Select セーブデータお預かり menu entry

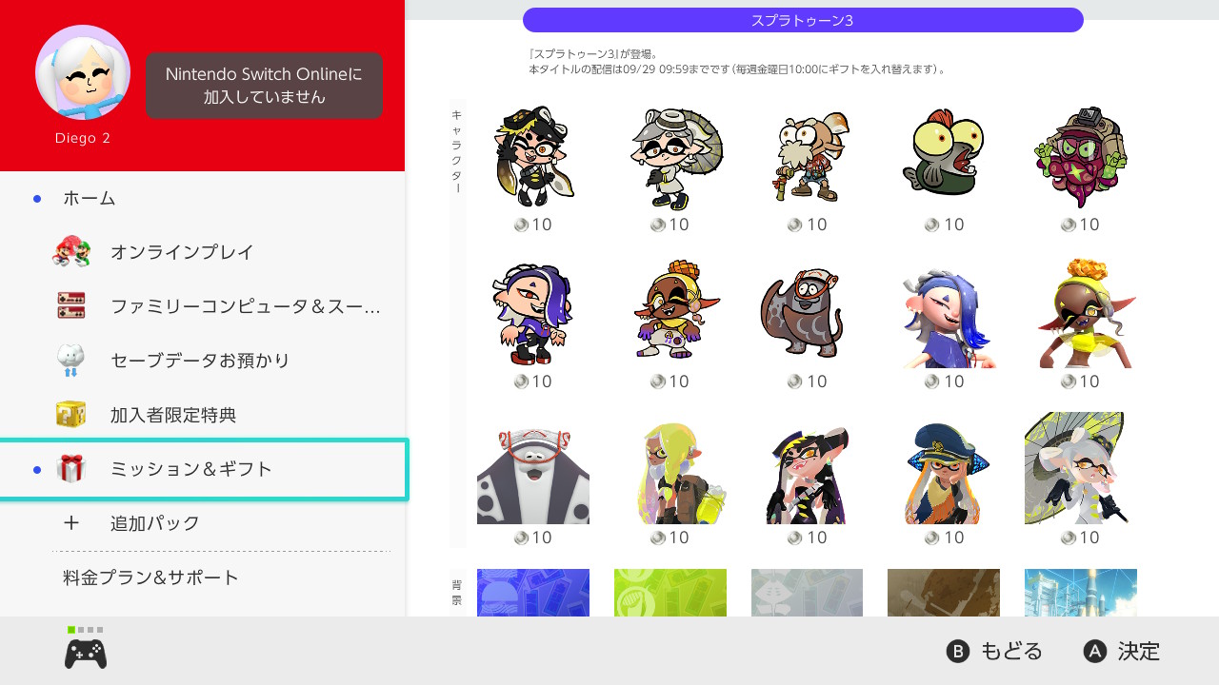[x=202, y=361]
